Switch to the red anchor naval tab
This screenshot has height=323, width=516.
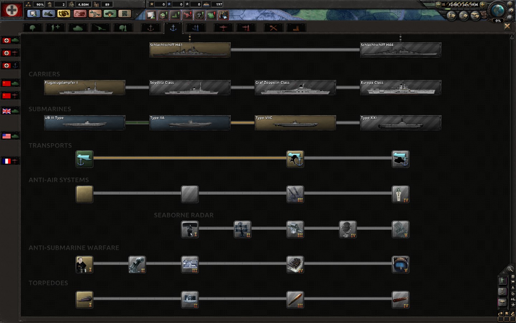tap(150, 28)
